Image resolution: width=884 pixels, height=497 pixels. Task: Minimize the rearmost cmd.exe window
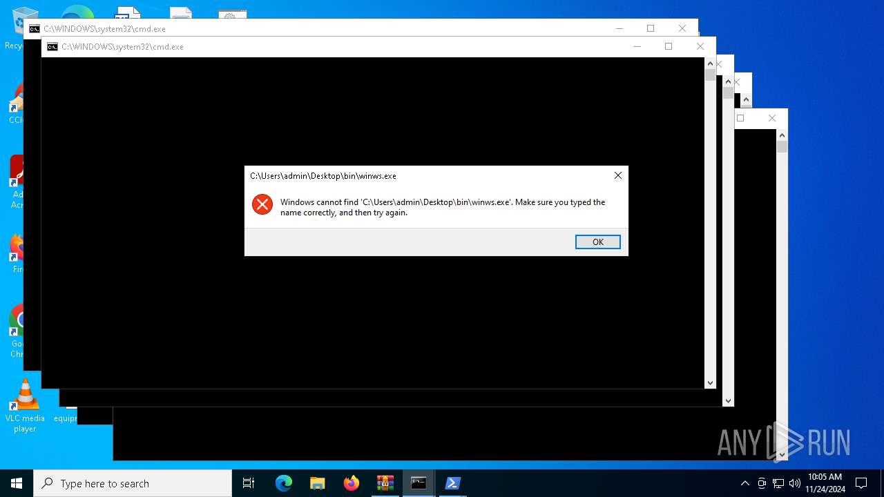pyautogui.click(x=619, y=28)
